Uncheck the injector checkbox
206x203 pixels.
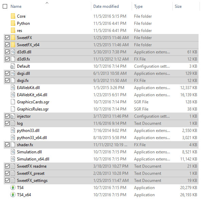(x=7, y=116)
